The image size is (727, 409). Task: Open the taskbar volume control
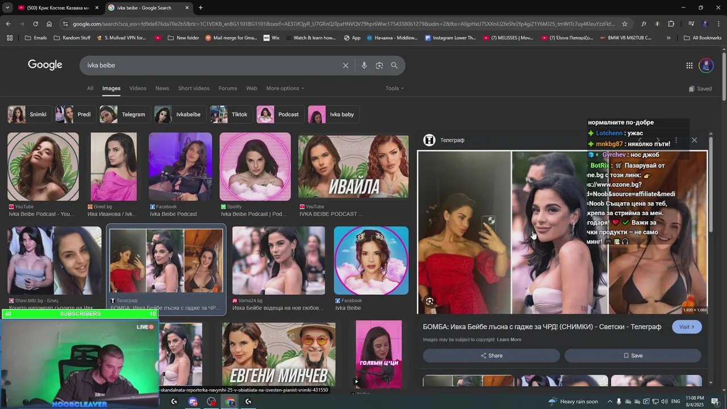click(x=665, y=402)
